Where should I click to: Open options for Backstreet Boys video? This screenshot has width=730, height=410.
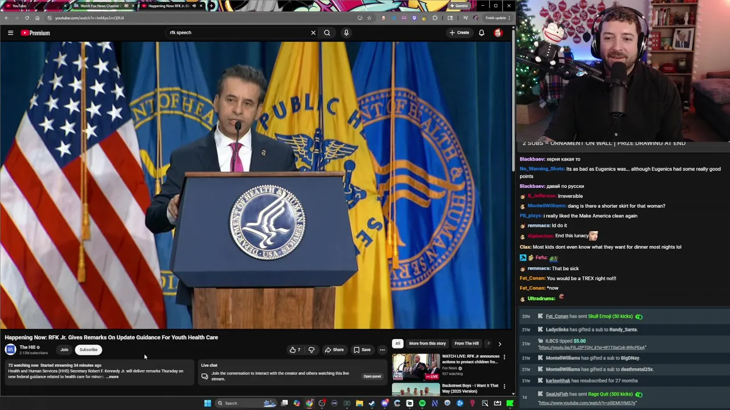pyautogui.click(x=504, y=386)
